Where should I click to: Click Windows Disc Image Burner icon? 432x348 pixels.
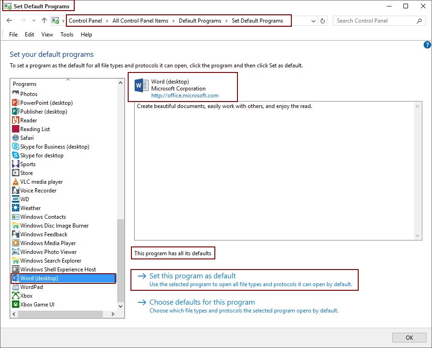tap(16, 225)
